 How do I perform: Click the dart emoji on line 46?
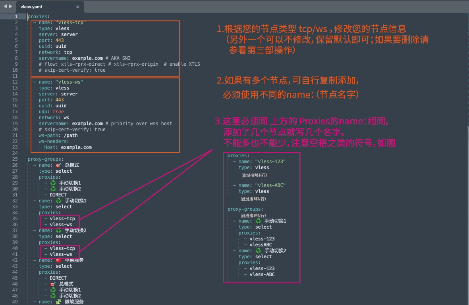coord(53,284)
